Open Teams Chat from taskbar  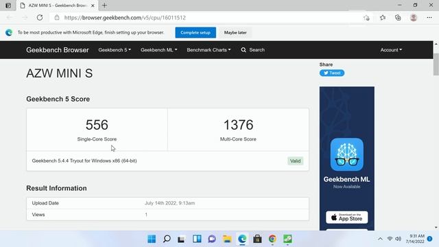click(212, 239)
